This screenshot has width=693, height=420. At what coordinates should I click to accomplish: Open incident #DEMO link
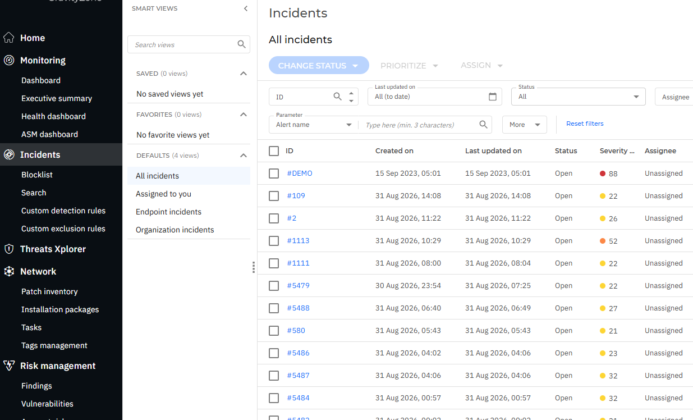(x=300, y=174)
